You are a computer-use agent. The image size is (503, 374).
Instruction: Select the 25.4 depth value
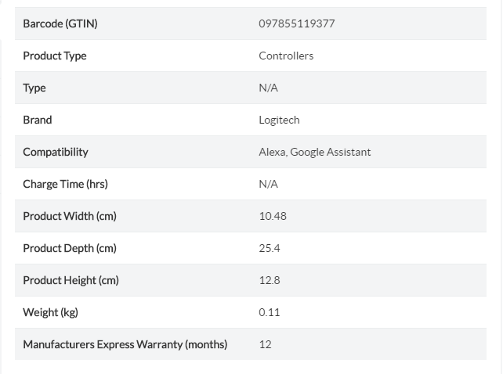[270, 248]
